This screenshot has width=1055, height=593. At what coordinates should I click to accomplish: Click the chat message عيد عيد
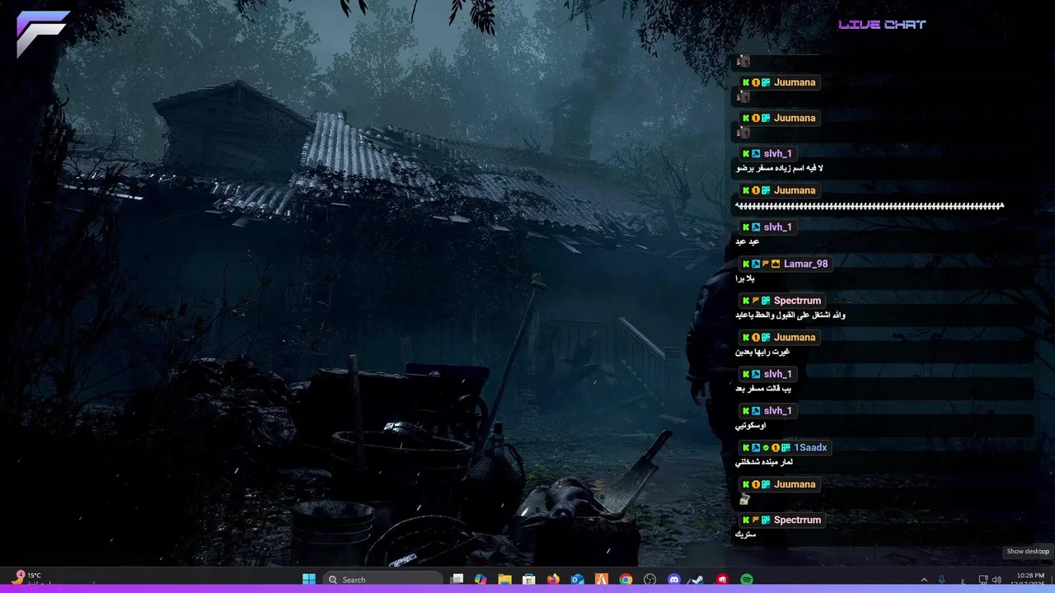748,241
